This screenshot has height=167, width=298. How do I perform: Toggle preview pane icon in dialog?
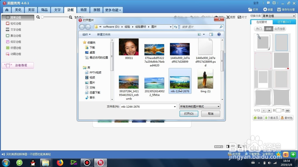point(211,34)
